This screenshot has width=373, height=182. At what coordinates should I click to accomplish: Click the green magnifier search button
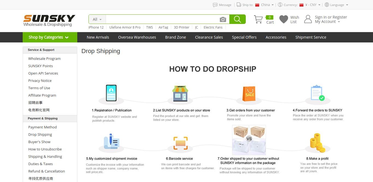[238, 19]
